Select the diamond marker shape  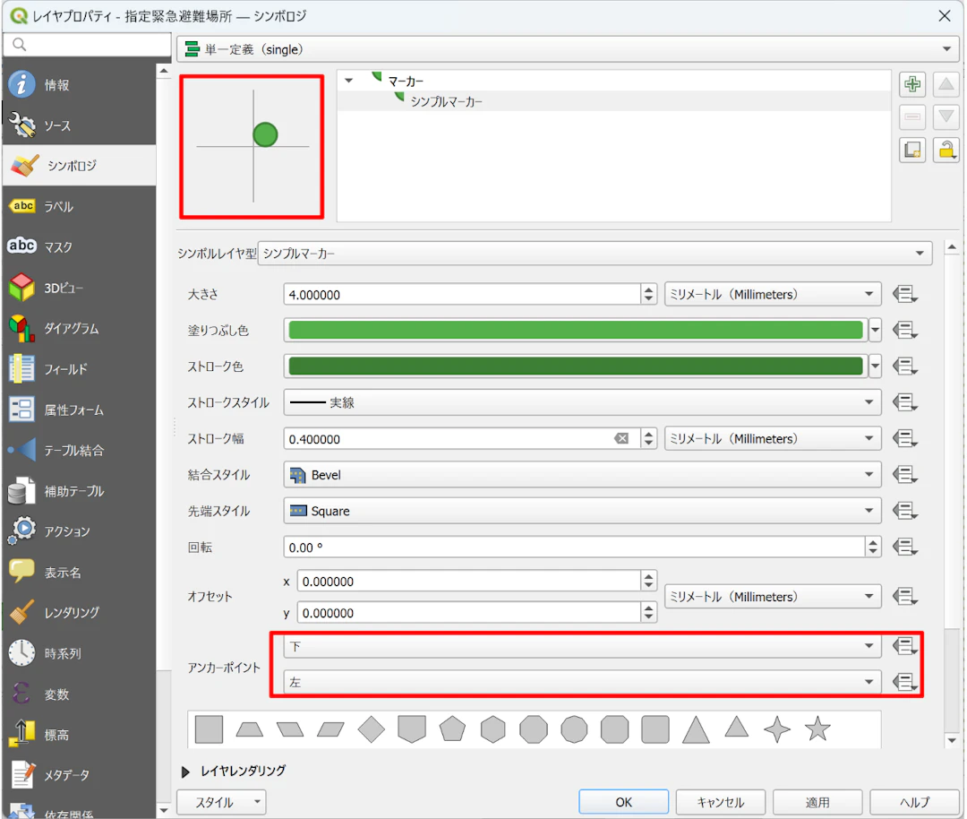[371, 728]
